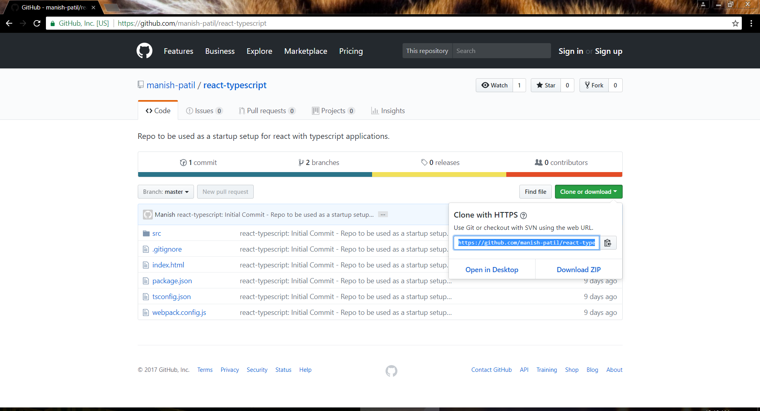
Task: Click the browser address bar URL
Action: (x=192, y=23)
